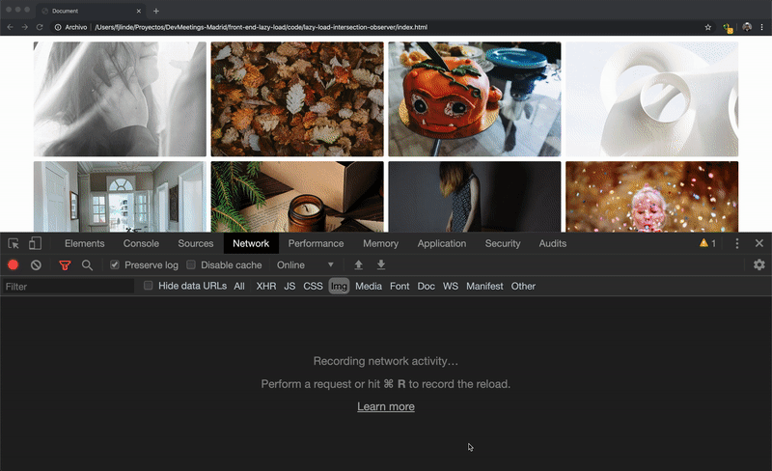The image size is (772, 471).
Task: Click the woman in dark room photo
Action: [475, 197]
